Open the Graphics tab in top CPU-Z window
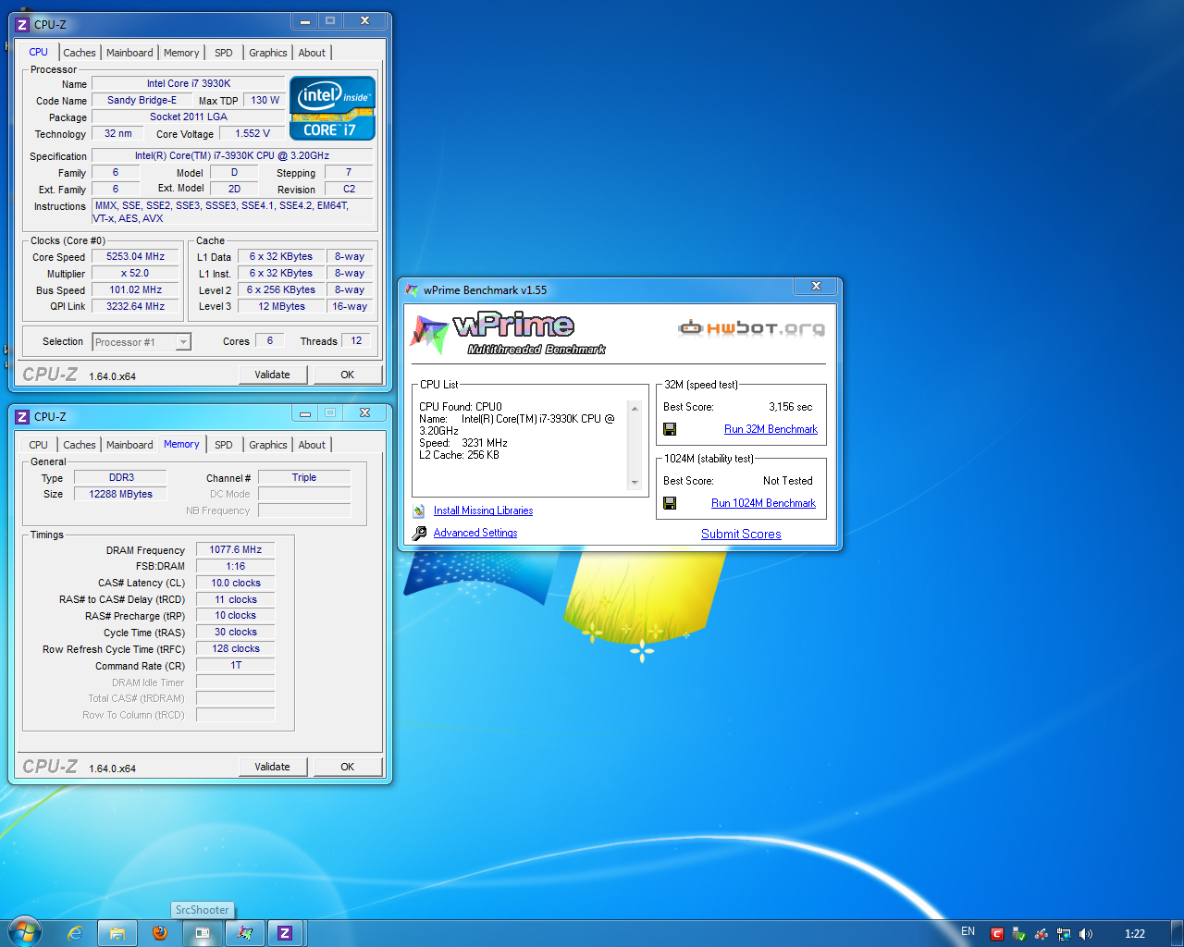The width and height of the screenshot is (1184, 947). [268, 53]
